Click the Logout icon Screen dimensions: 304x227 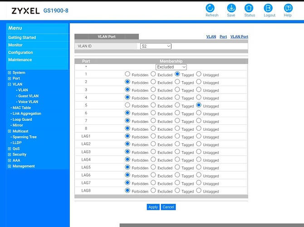tap(269, 8)
